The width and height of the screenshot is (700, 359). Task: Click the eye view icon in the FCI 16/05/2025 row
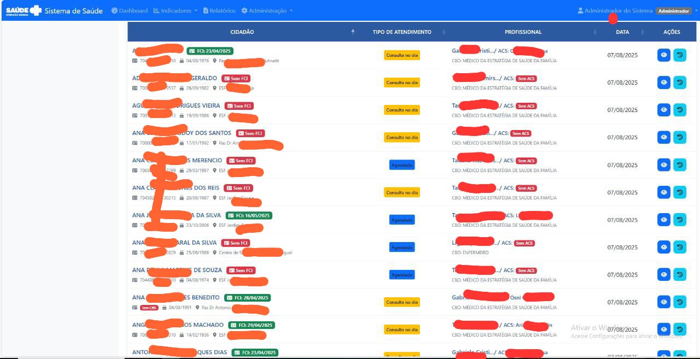[663, 220]
